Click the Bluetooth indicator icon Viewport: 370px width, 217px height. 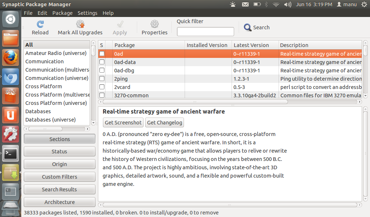point(266,4)
